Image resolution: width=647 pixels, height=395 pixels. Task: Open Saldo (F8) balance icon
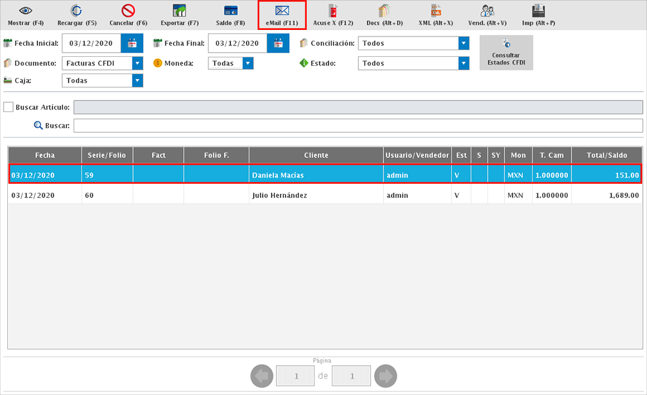point(231,11)
